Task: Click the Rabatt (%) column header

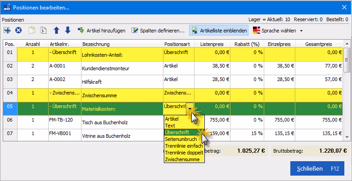Action: (x=247, y=44)
